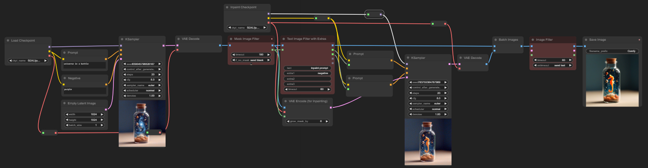The width and height of the screenshot is (648, 168).
Task: Click the red VAE output port on Load Checkpoint
Action: coord(50,56)
